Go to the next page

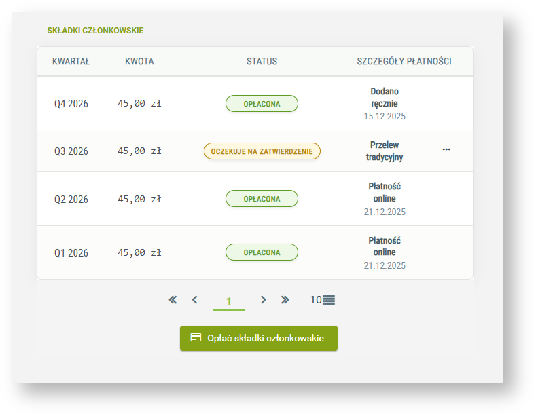click(263, 300)
